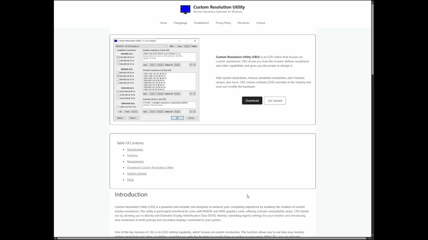Click the large Introduction section heading
This screenshot has height=240, width=428.
click(x=131, y=194)
